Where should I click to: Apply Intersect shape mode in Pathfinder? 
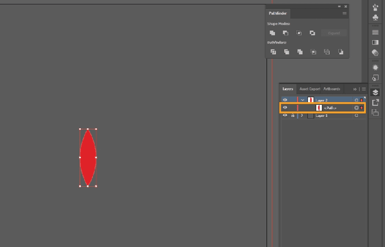tap(299, 33)
